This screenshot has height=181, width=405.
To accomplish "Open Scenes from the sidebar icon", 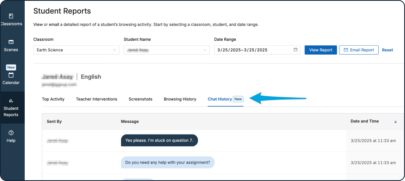I will click(11, 42).
